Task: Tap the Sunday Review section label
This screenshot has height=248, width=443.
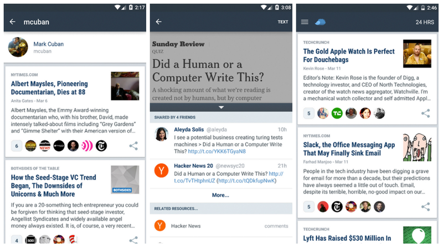Action: point(178,44)
